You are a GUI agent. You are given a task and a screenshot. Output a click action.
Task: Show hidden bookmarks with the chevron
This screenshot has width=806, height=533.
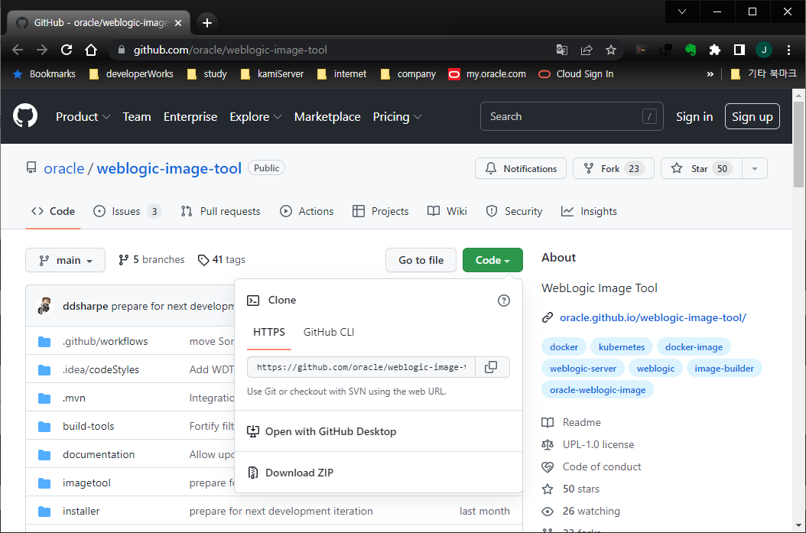pyautogui.click(x=710, y=74)
